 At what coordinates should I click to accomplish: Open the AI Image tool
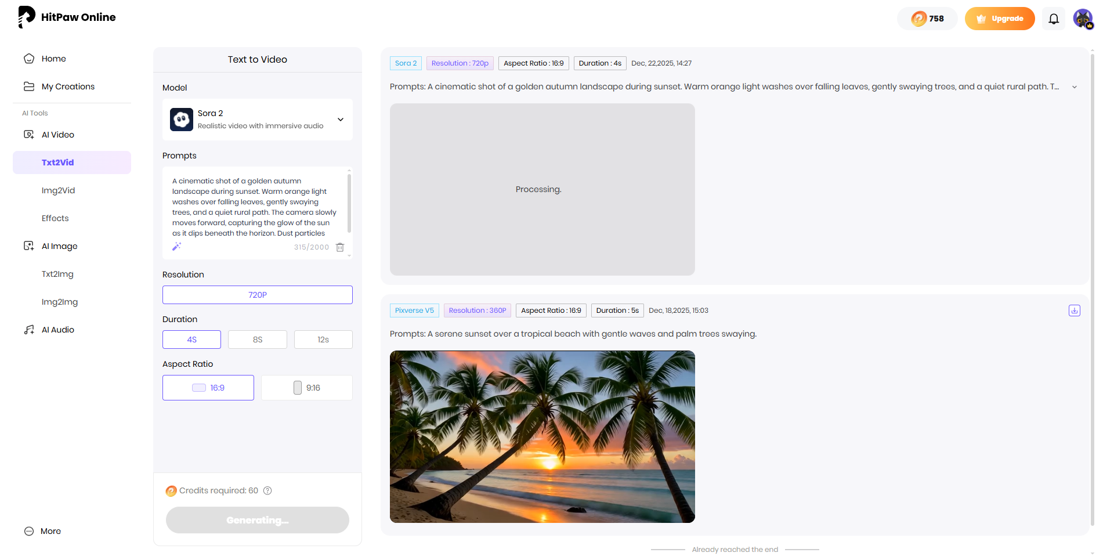60,246
